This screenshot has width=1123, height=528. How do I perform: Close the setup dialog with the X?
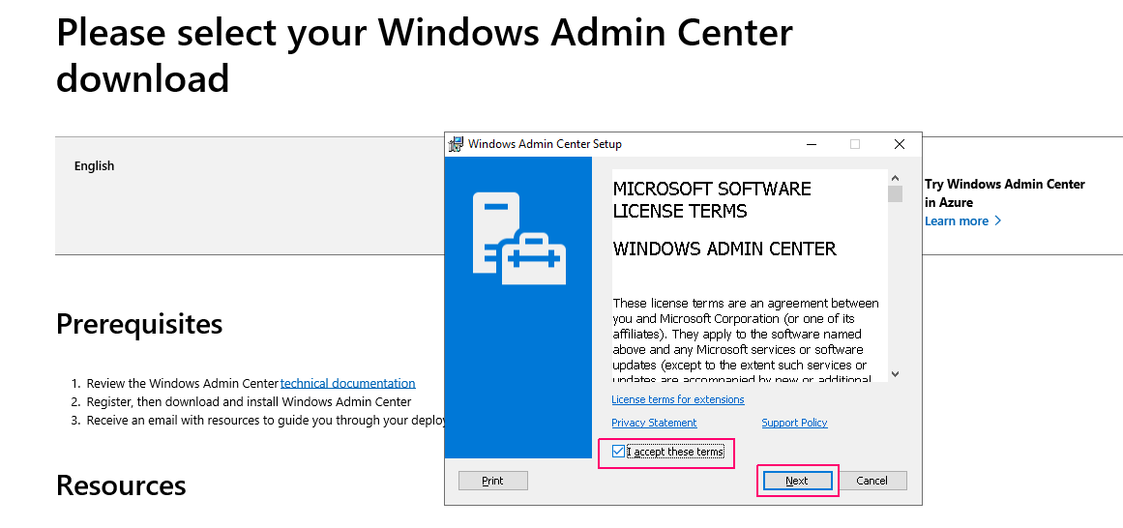point(900,144)
